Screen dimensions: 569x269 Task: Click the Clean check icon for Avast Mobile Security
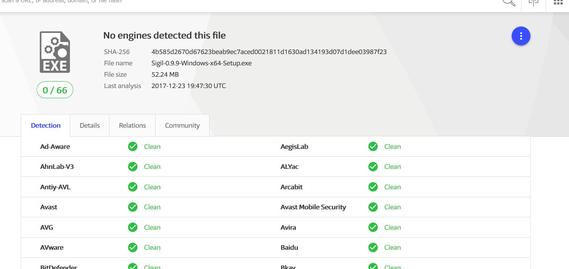pyautogui.click(x=373, y=207)
